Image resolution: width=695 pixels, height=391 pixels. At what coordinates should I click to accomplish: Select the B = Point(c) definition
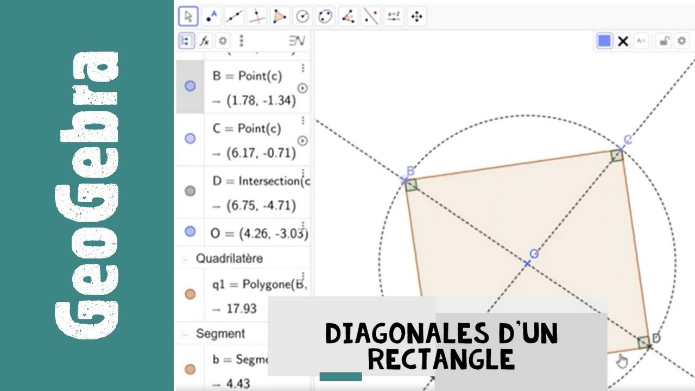(247, 76)
